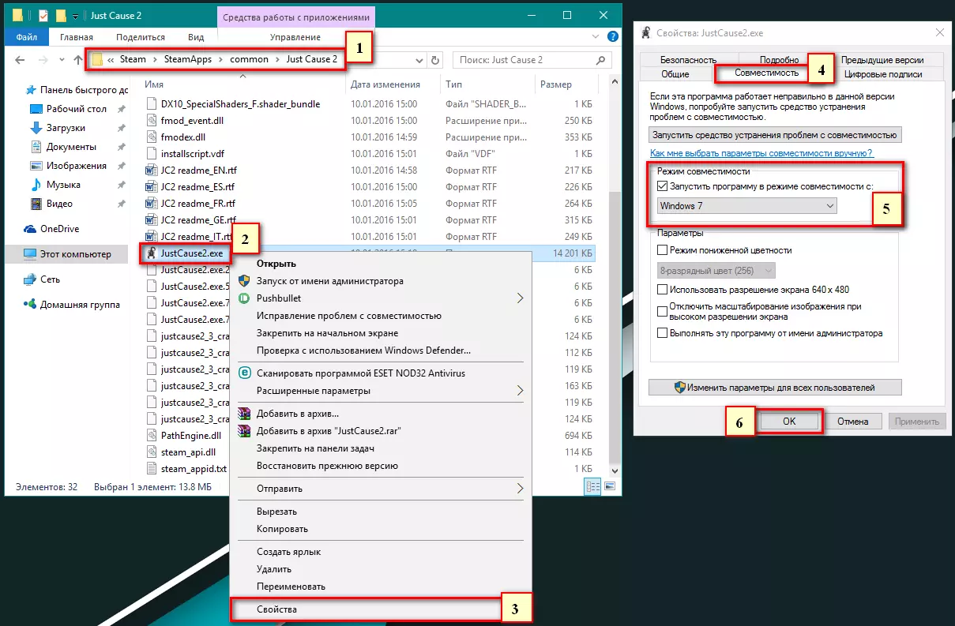The image size is (955, 626).
Task: Open the Файл ribbon tab
Action: [26, 37]
